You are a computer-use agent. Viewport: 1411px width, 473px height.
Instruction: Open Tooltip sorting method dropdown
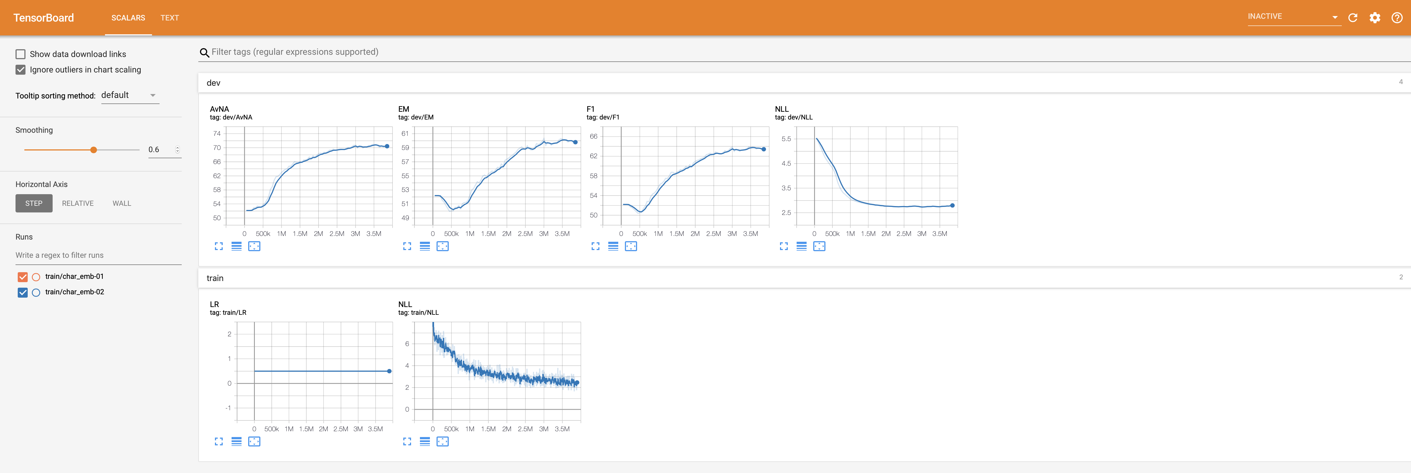coord(130,95)
